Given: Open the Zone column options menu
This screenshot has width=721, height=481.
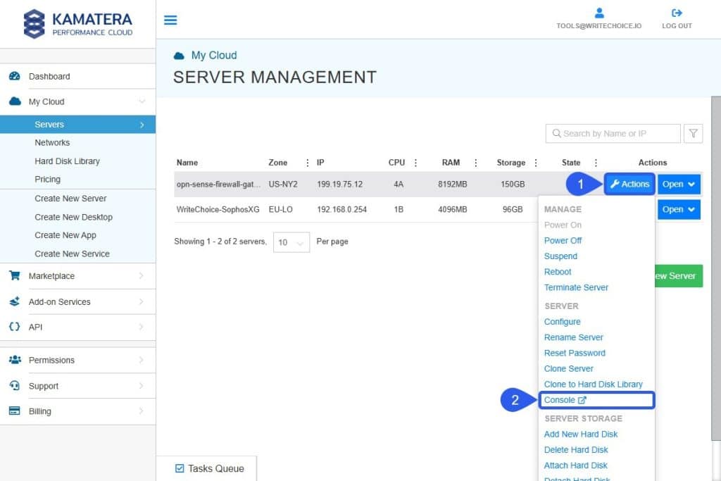Looking at the screenshot, I should coord(307,163).
